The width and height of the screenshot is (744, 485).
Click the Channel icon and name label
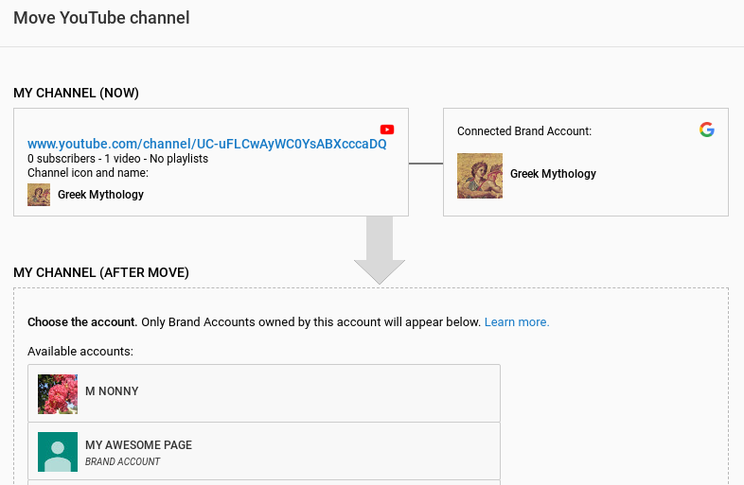pos(88,173)
